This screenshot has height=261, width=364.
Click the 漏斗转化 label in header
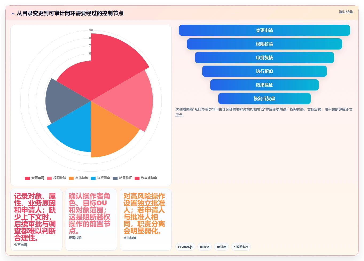(x=346, y=12)
